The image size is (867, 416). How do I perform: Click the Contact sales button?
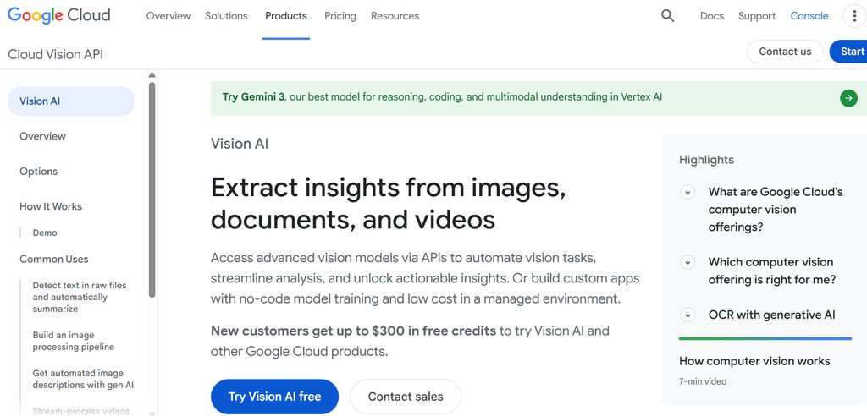(x=406, y=396)
